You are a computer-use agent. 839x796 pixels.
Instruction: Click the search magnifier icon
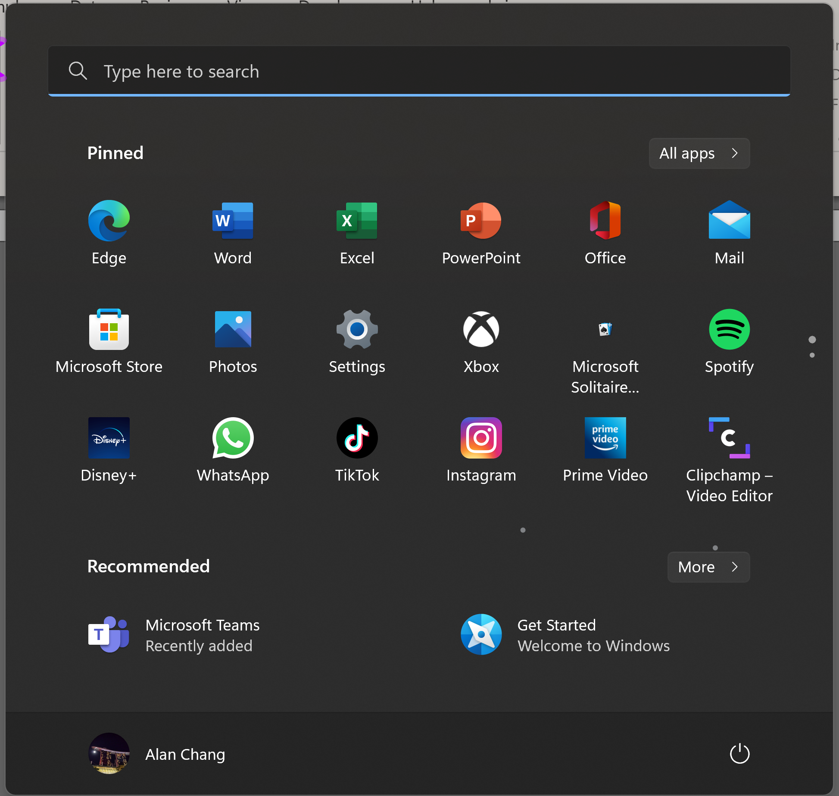pyautogui.click(x=78, y=71)
